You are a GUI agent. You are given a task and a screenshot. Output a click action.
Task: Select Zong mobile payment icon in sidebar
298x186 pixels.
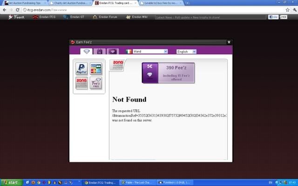coord(81,84)
